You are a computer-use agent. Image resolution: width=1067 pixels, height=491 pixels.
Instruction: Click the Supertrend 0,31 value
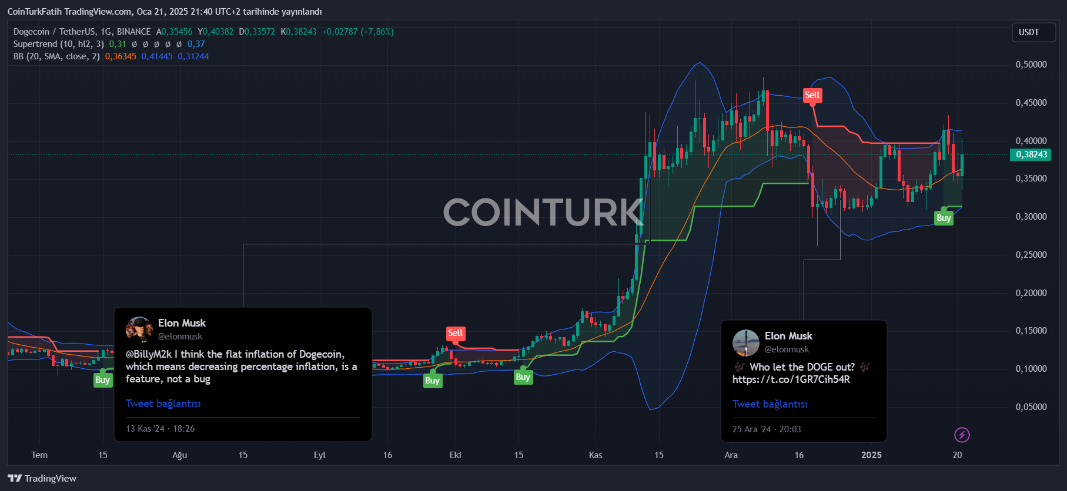coord(118,44)
